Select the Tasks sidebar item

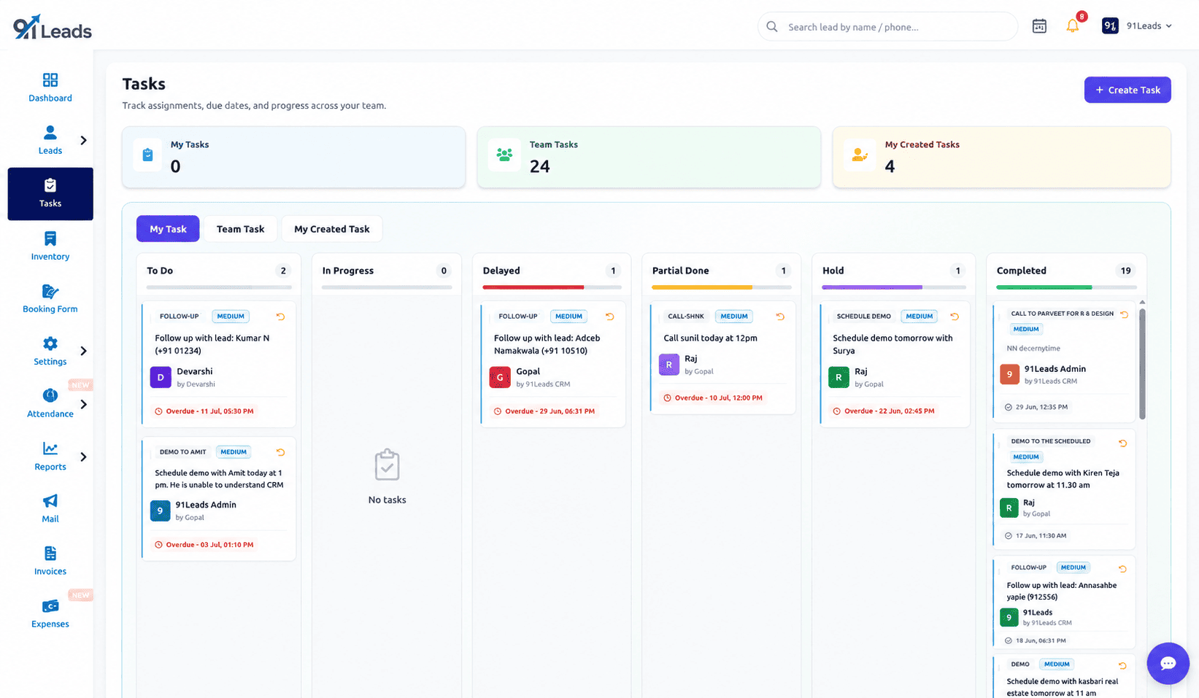coord(50,194)
